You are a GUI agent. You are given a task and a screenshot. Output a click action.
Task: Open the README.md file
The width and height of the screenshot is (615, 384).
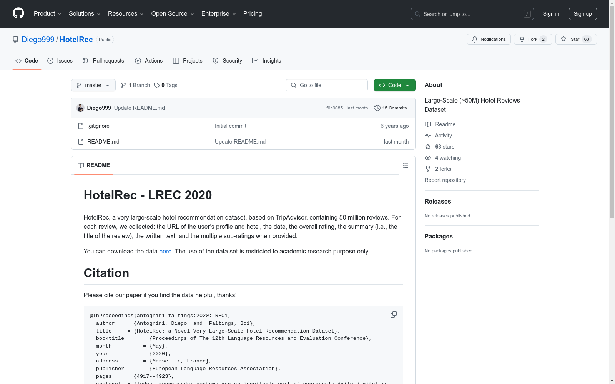pos(103,142)
